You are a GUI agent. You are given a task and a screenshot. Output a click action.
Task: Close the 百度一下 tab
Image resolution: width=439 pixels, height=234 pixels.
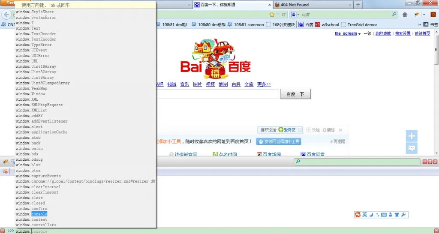click(270, 5)
